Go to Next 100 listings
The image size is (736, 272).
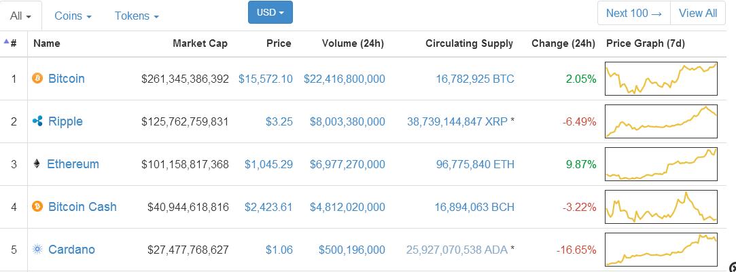pos(633,13)
